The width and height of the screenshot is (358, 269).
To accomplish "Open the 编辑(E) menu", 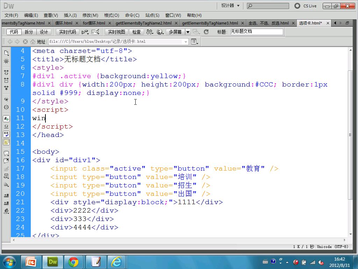I will click(31, 15).
